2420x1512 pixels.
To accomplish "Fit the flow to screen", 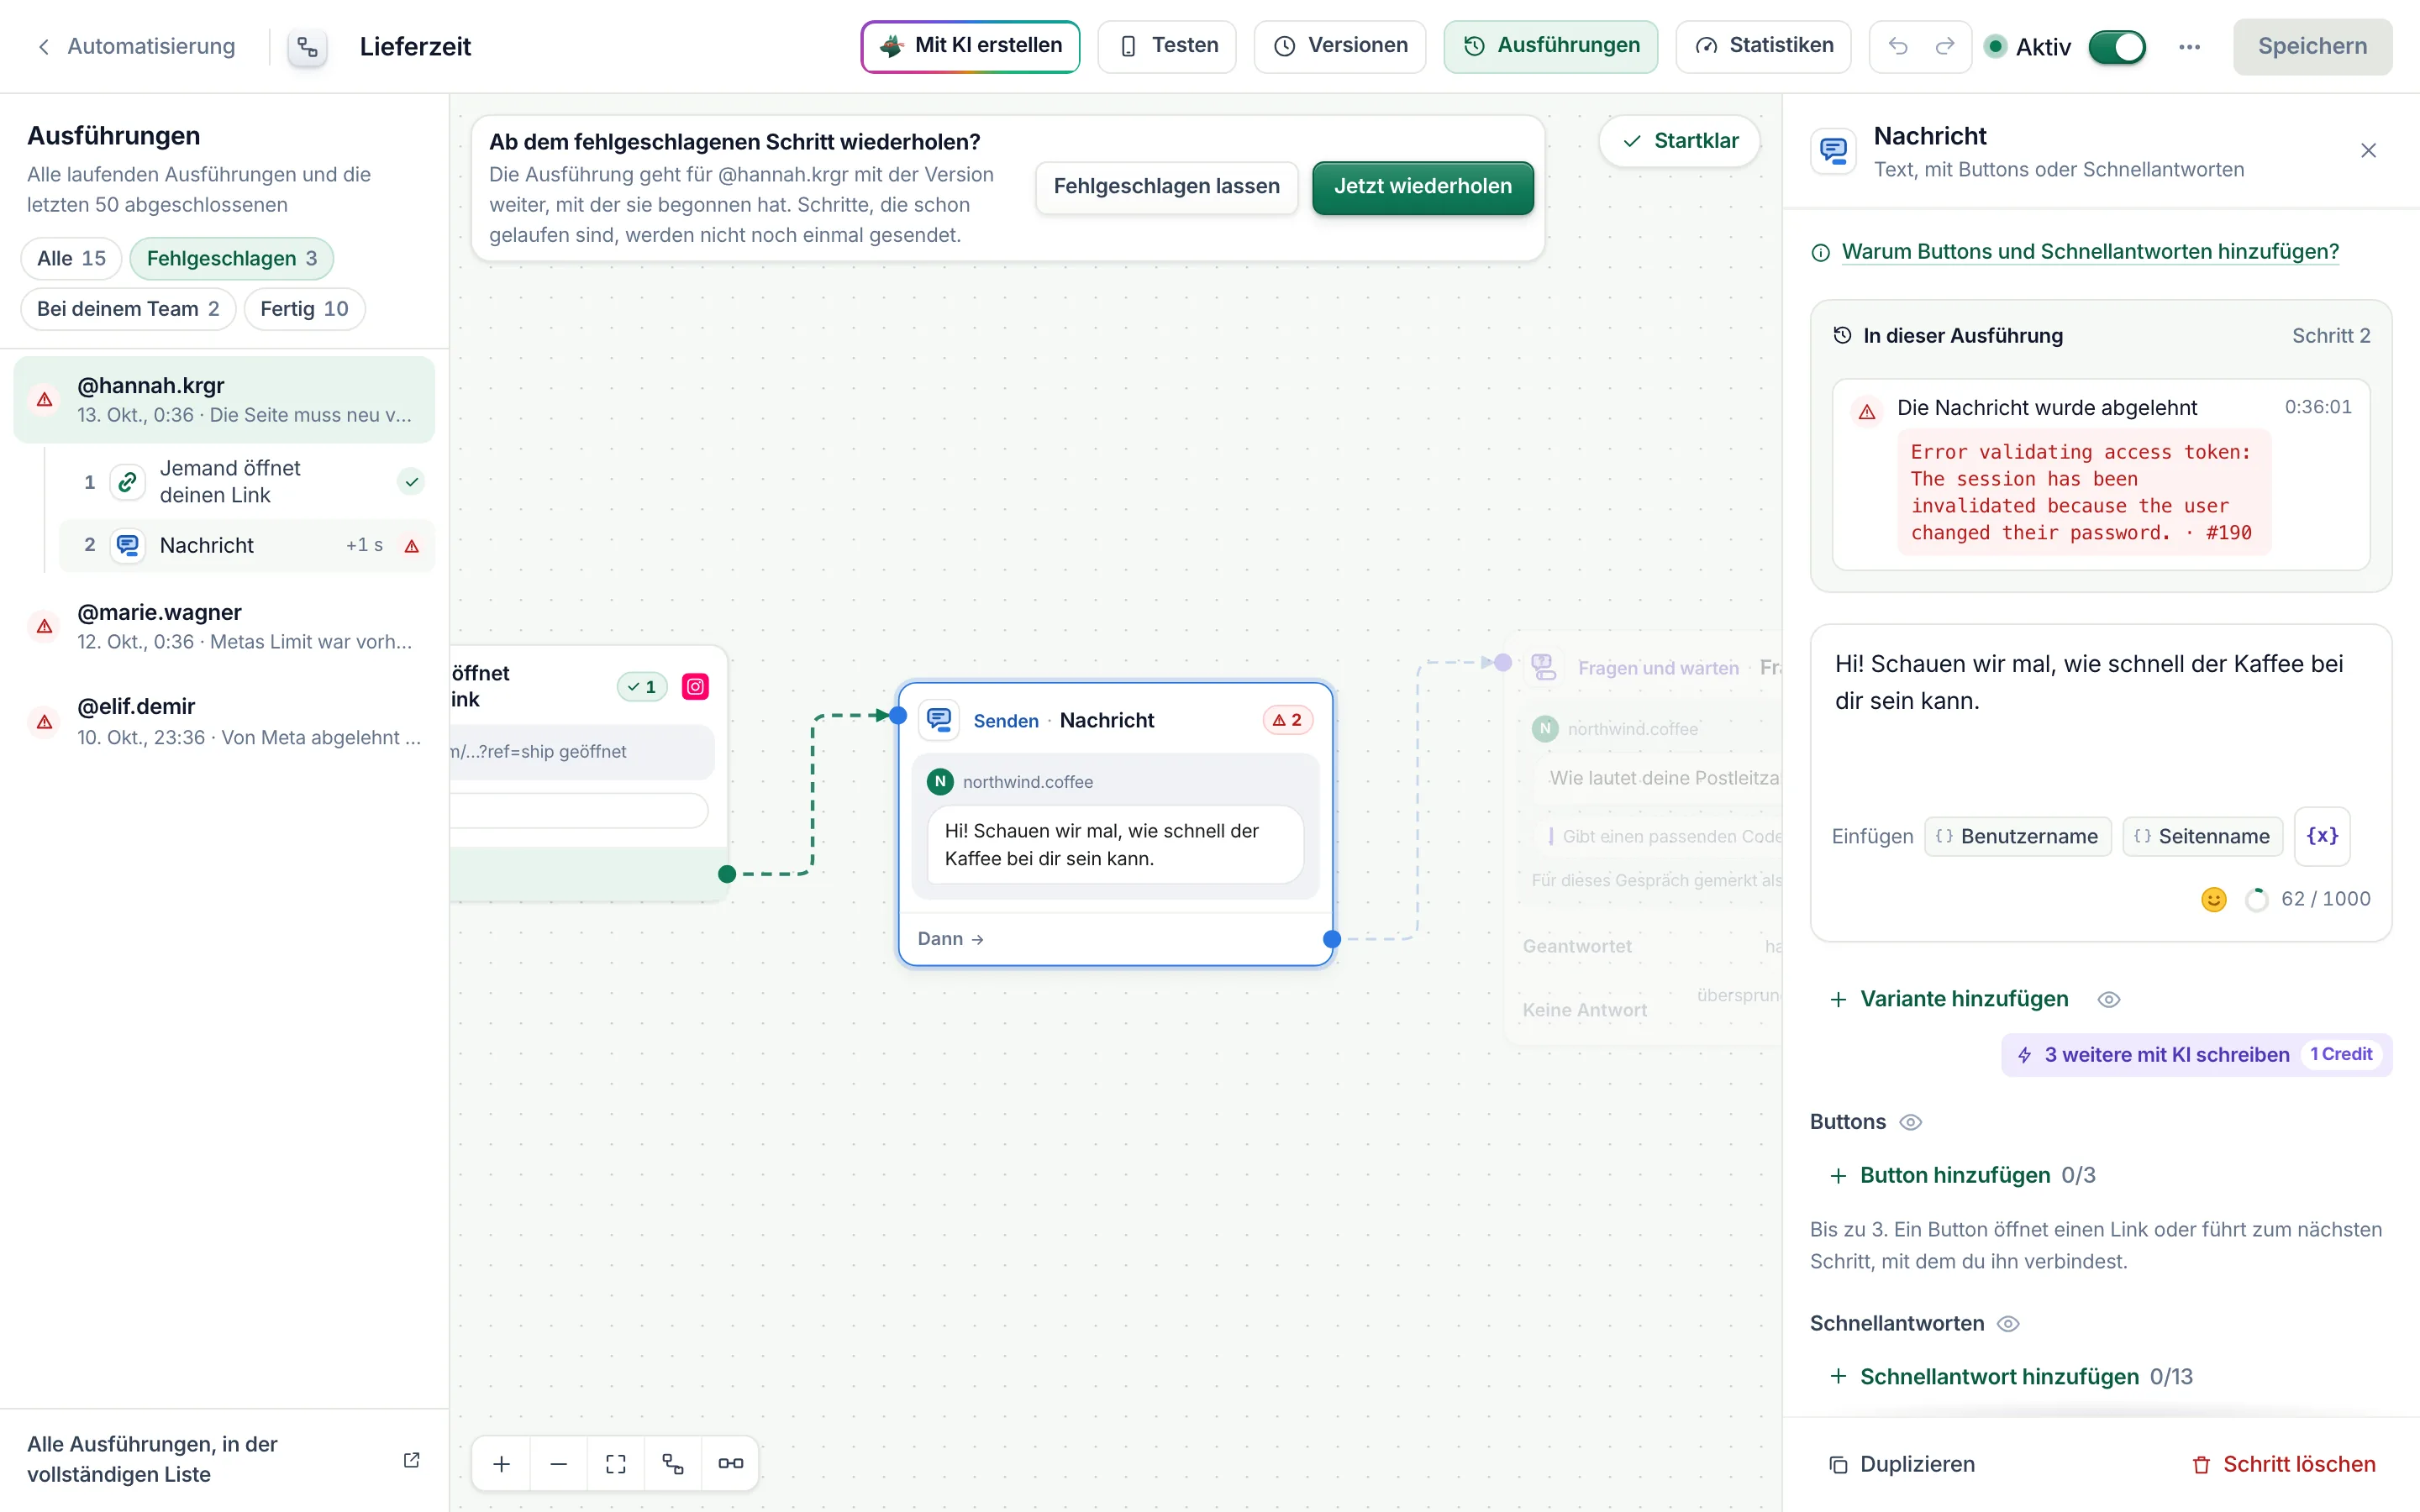I will pos(616,1463).
